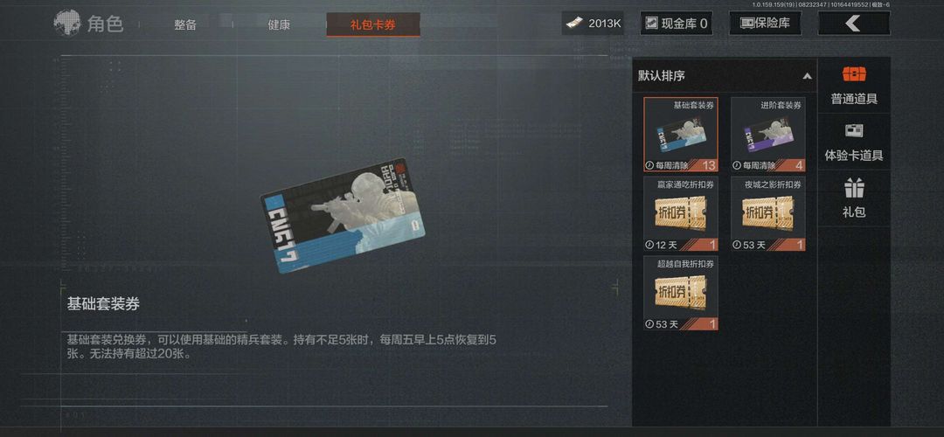Open the 普通道具 chest icon category
Image resolution: width=944 pixels, height=437 pixels.
[x=854, y=74]
